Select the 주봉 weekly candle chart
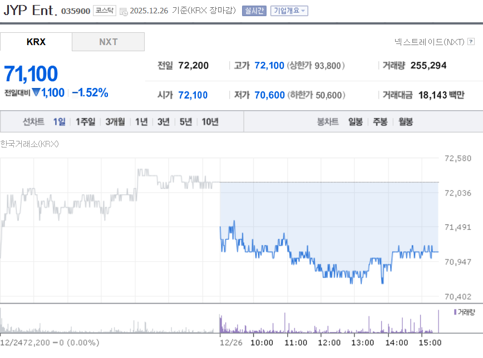This screenshot has height=358, width=483. (x=380, y=122)
